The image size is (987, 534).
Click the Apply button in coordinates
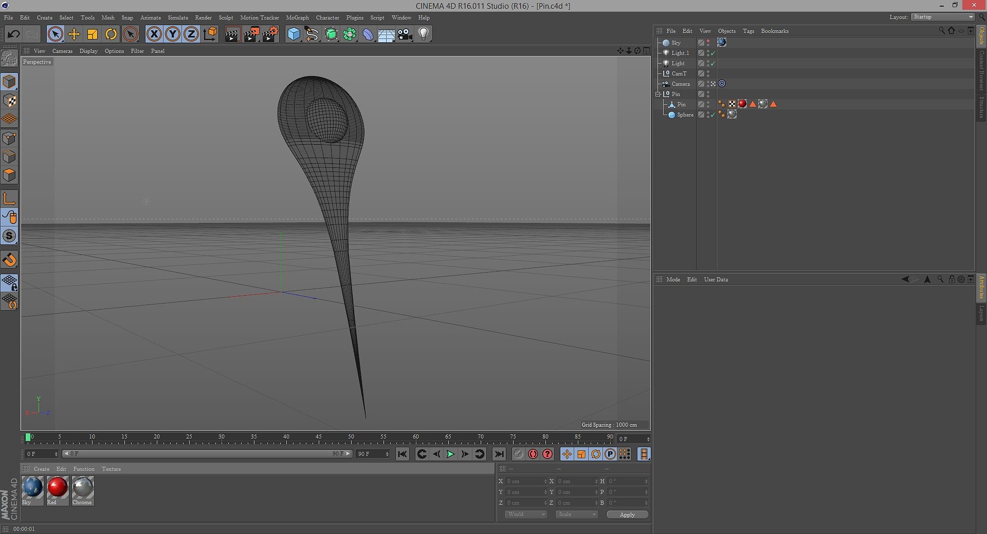click(x=627, y=514)
